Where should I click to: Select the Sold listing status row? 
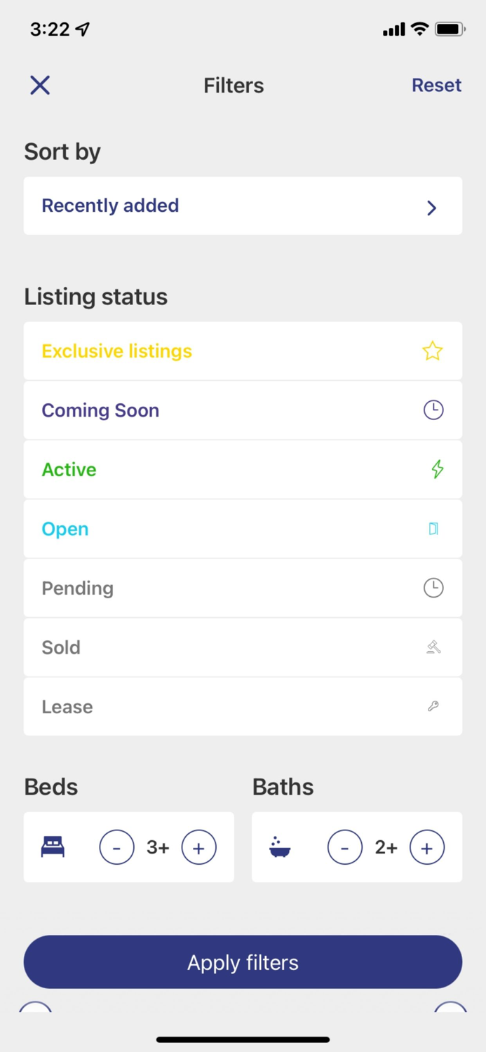(243, 647)
